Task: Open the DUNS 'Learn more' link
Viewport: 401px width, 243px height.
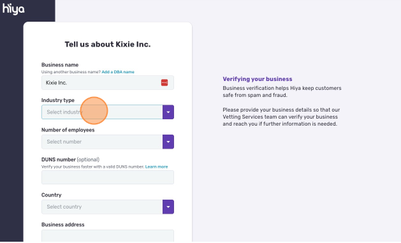Action: click(x=157, y=166)
